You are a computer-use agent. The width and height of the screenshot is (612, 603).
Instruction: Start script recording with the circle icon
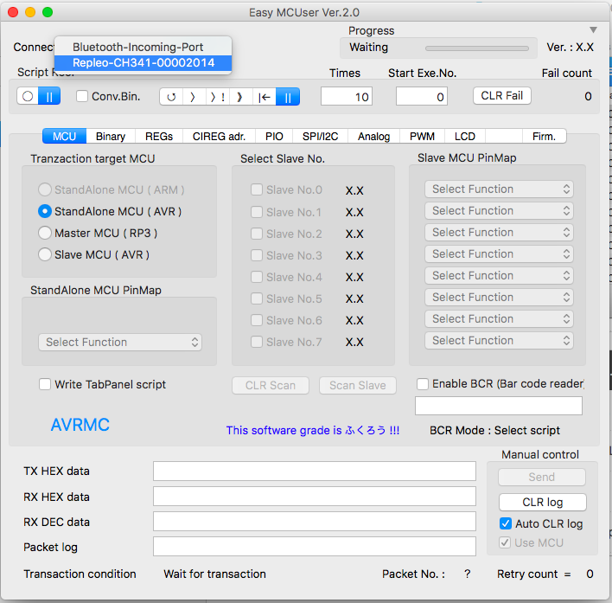[28, 96]
